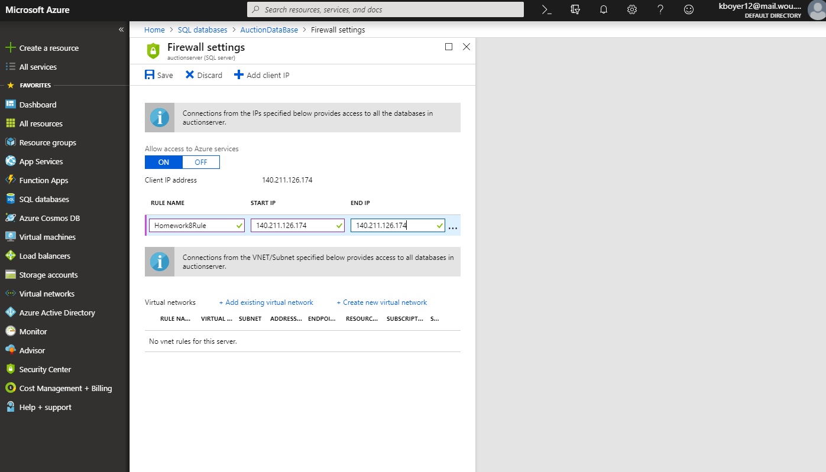This screenshot has width=826, height=472.
Task: Click the user account avatar
Action: point(817,9)
